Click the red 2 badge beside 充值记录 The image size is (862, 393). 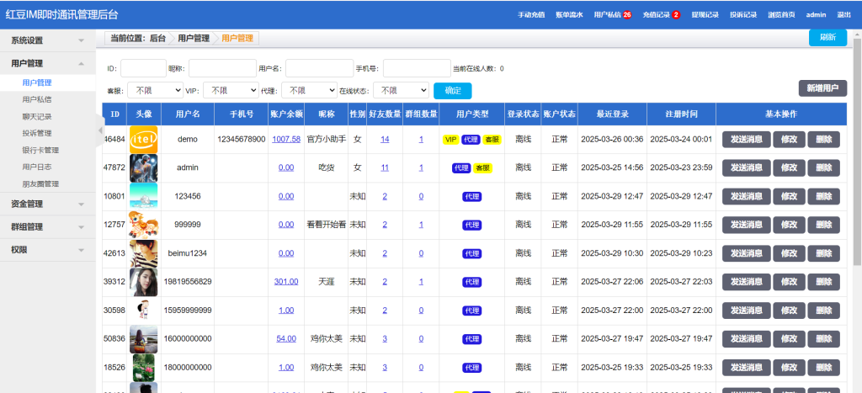pos(676,15)
